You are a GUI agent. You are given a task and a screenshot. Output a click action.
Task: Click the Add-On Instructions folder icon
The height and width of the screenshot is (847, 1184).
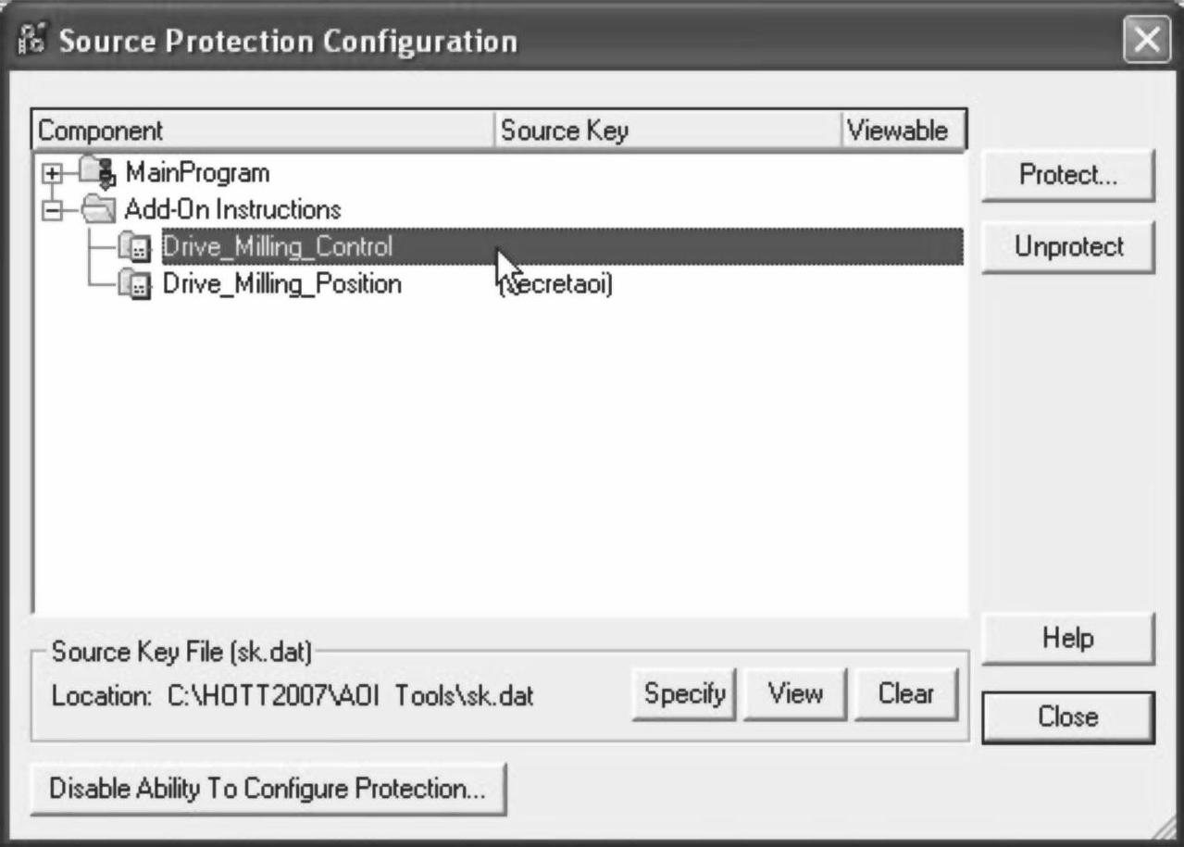pyautogui.click(x=98, y=210)
